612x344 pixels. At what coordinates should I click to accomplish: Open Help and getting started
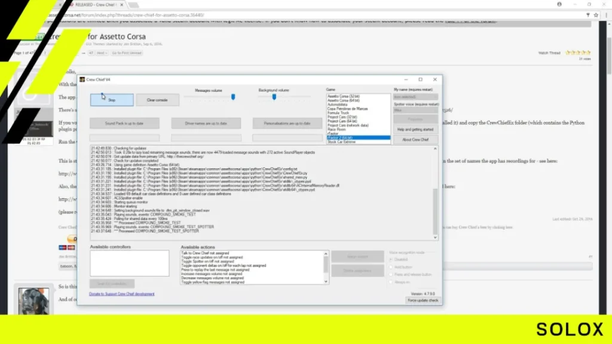tap(415, 129)
